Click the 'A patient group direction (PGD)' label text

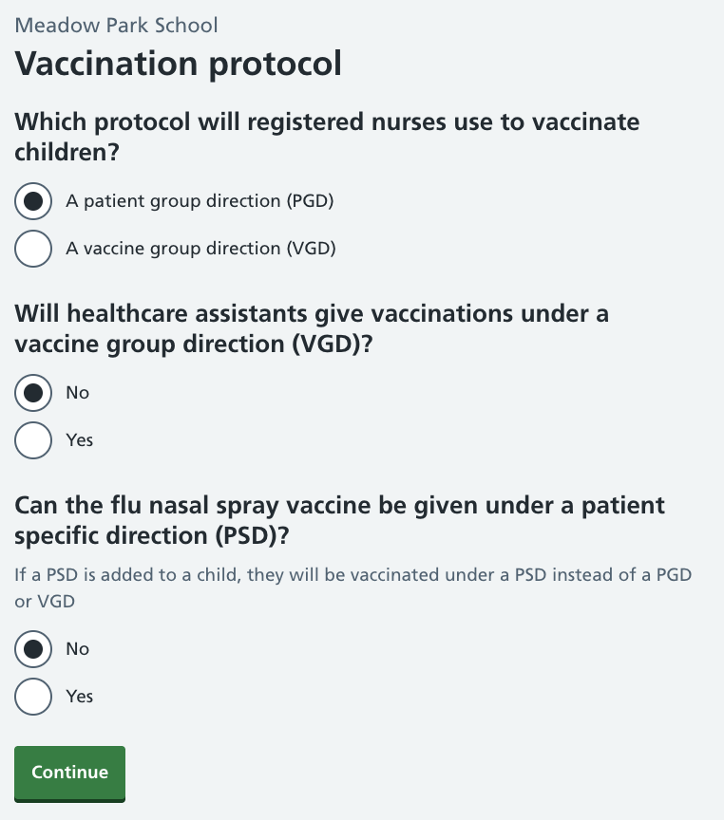point(200,201)
